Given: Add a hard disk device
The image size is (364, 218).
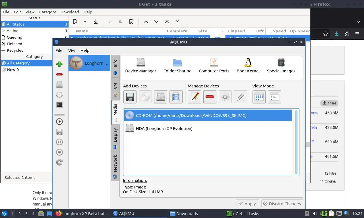Looking at the screenshot, I should (161, 97).
